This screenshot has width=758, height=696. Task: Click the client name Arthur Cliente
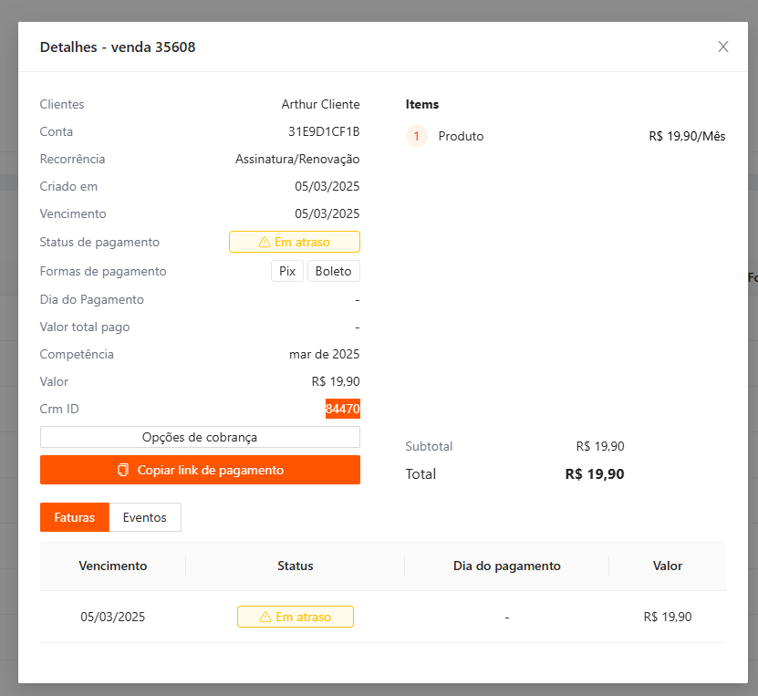pyautogui.click(x=320, y=105)
